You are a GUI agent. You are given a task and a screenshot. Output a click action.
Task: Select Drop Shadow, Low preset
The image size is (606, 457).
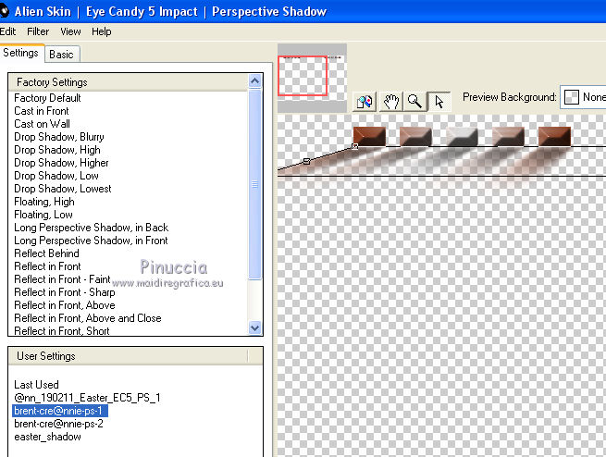point(56,176)
